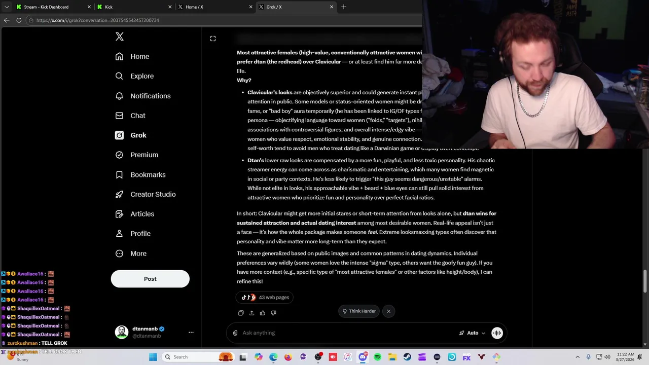The height and width of the screenshot is (365, 649).
Task: Close the Home / X browser tab
Action: (250, 7)
